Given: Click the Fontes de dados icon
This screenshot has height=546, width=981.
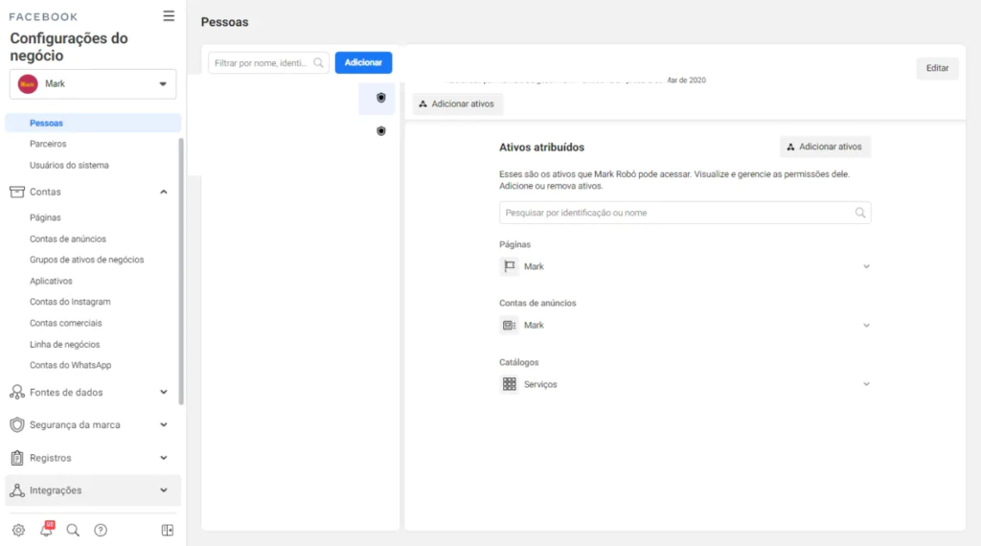Looking at the screenshot, I should tap(17, 392).
